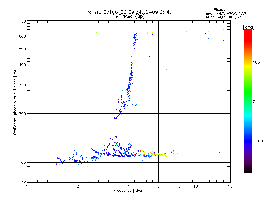Click the colorbar tick label "0"
The image size is (271, 203).
pos(254,102)
